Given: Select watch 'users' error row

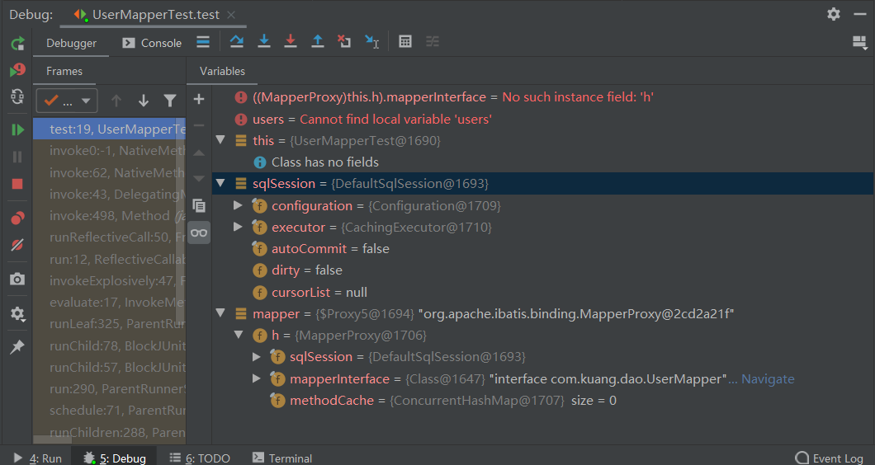Looking at the screenshot, I should [x=543, y=119].
